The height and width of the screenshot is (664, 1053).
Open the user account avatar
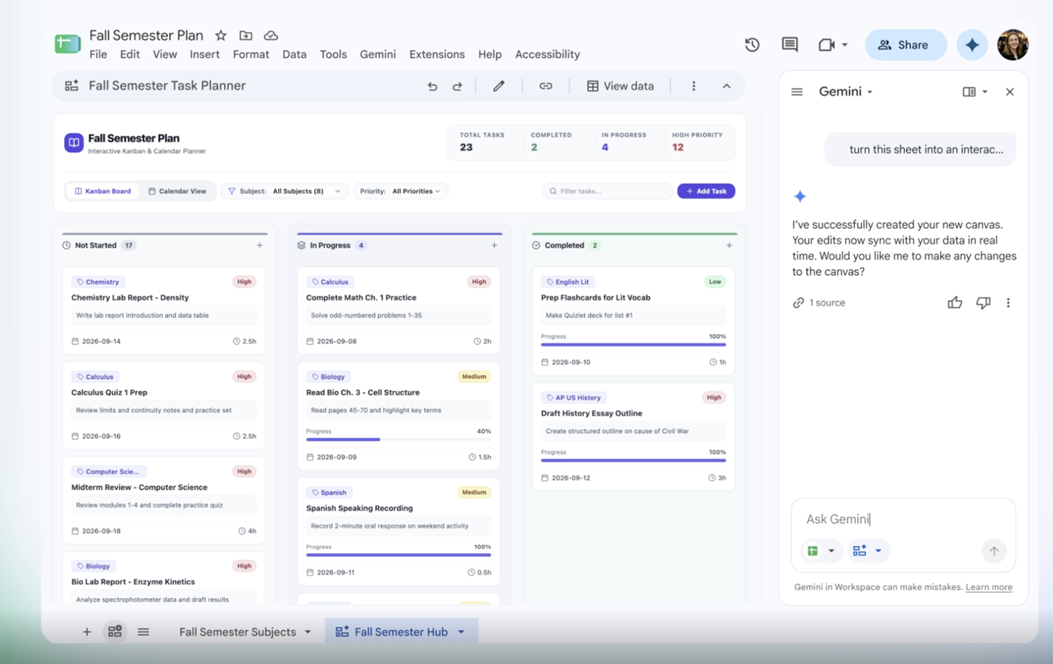click(1013, 45)
